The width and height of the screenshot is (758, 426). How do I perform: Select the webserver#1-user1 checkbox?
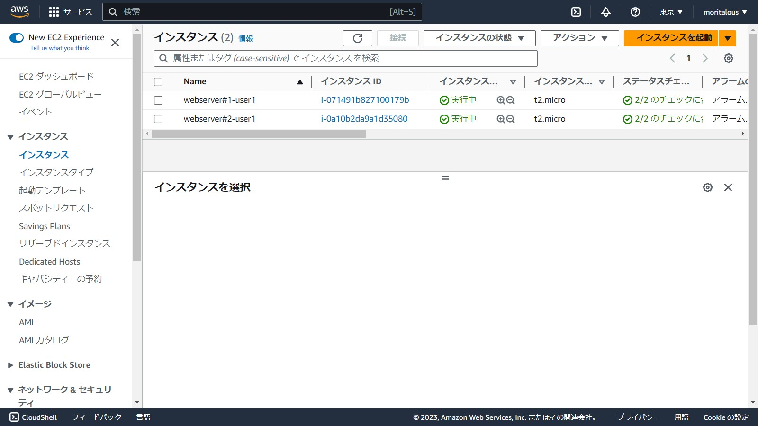pyautogui.click(x=158, y=100)
